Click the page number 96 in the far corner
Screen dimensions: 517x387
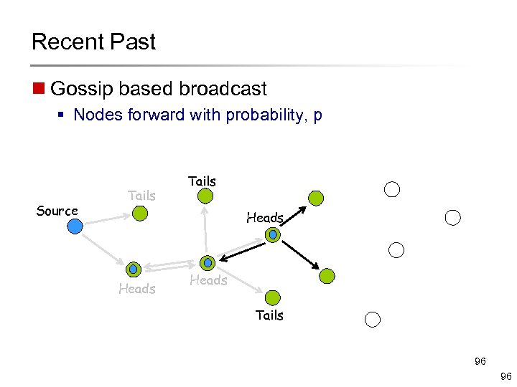point(506,376)
